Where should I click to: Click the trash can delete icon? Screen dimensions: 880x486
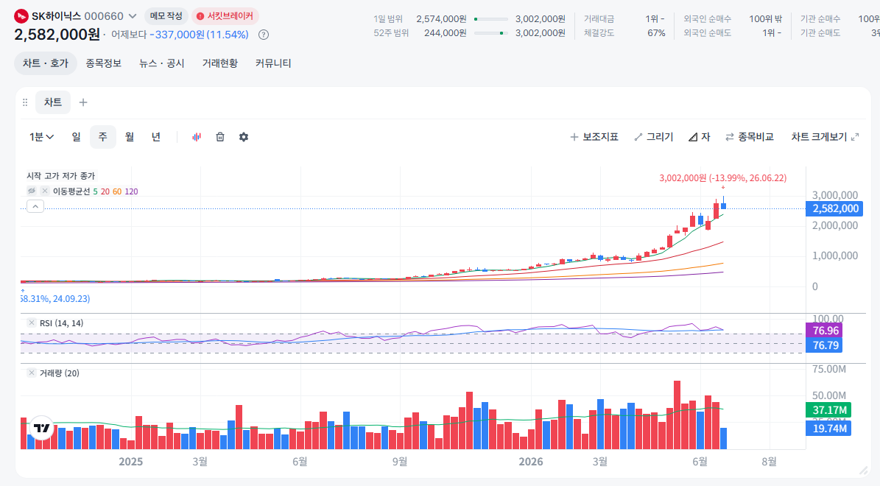tap(220, 137)
